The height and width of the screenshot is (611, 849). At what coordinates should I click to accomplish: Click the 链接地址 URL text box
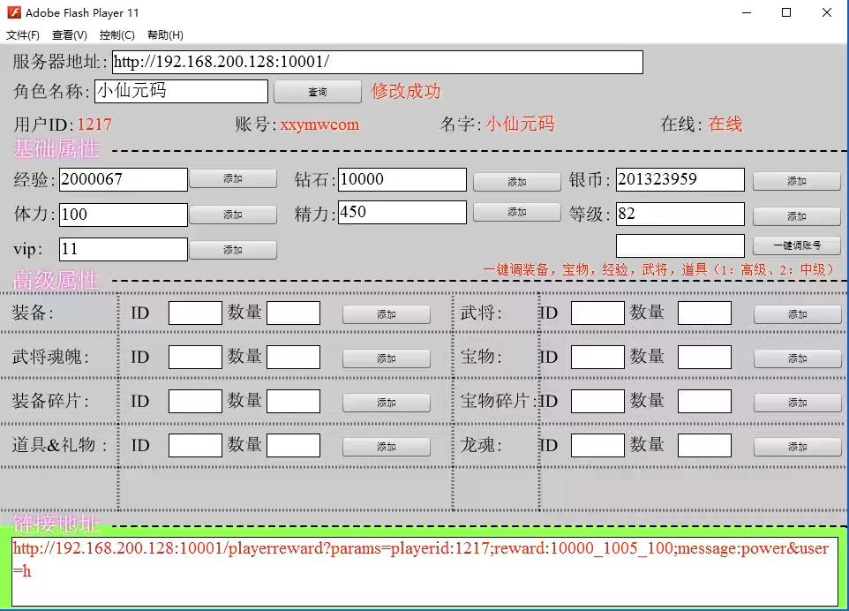click(424, 571)
